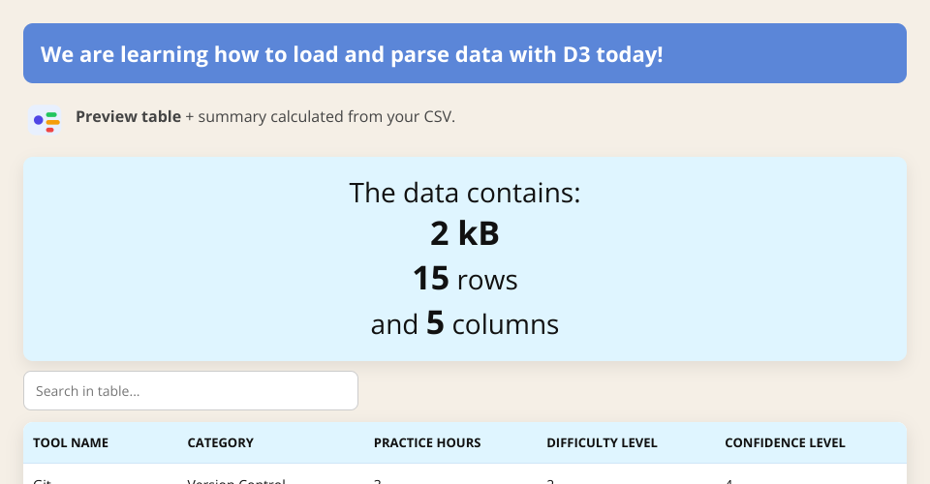Click the word "rows" in summary

coord(487,281)
